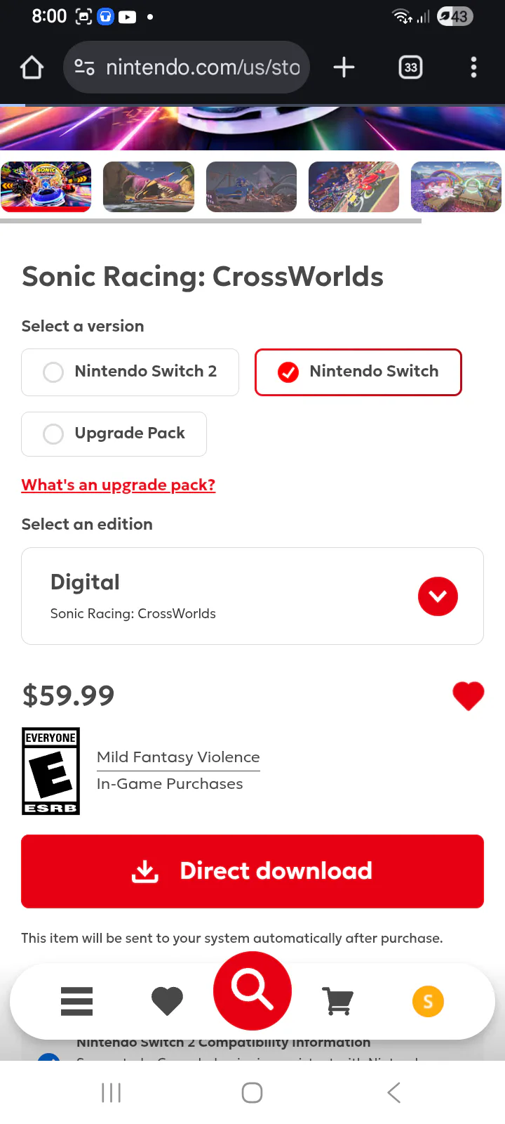Open the browser three-dot menu
505x1124 pixels.
pos(473,67)
